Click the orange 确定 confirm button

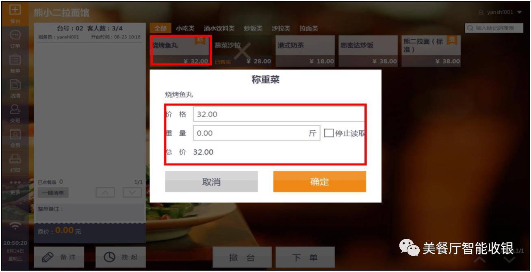pyautogui.click(x=319, y=181)
